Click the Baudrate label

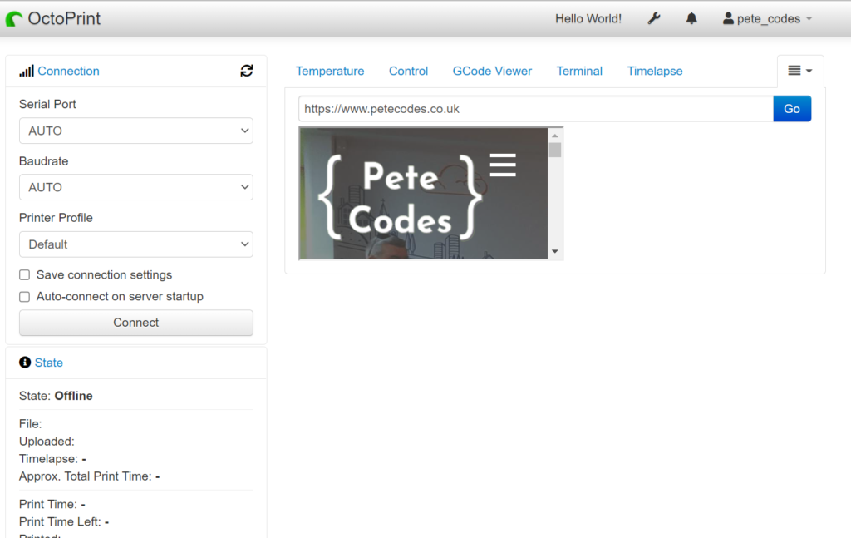[x=43, y=161]
